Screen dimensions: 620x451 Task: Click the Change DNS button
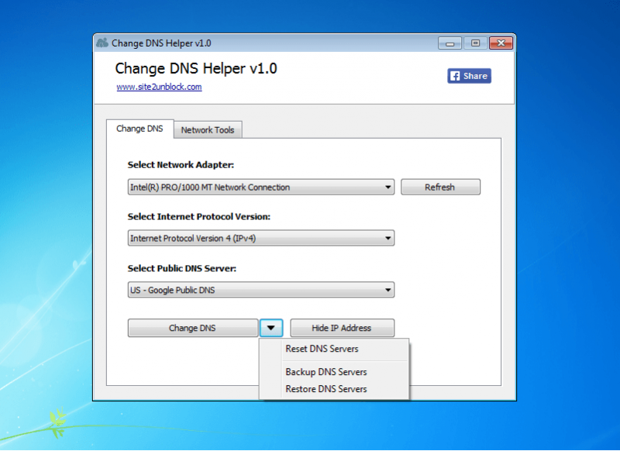192,327
